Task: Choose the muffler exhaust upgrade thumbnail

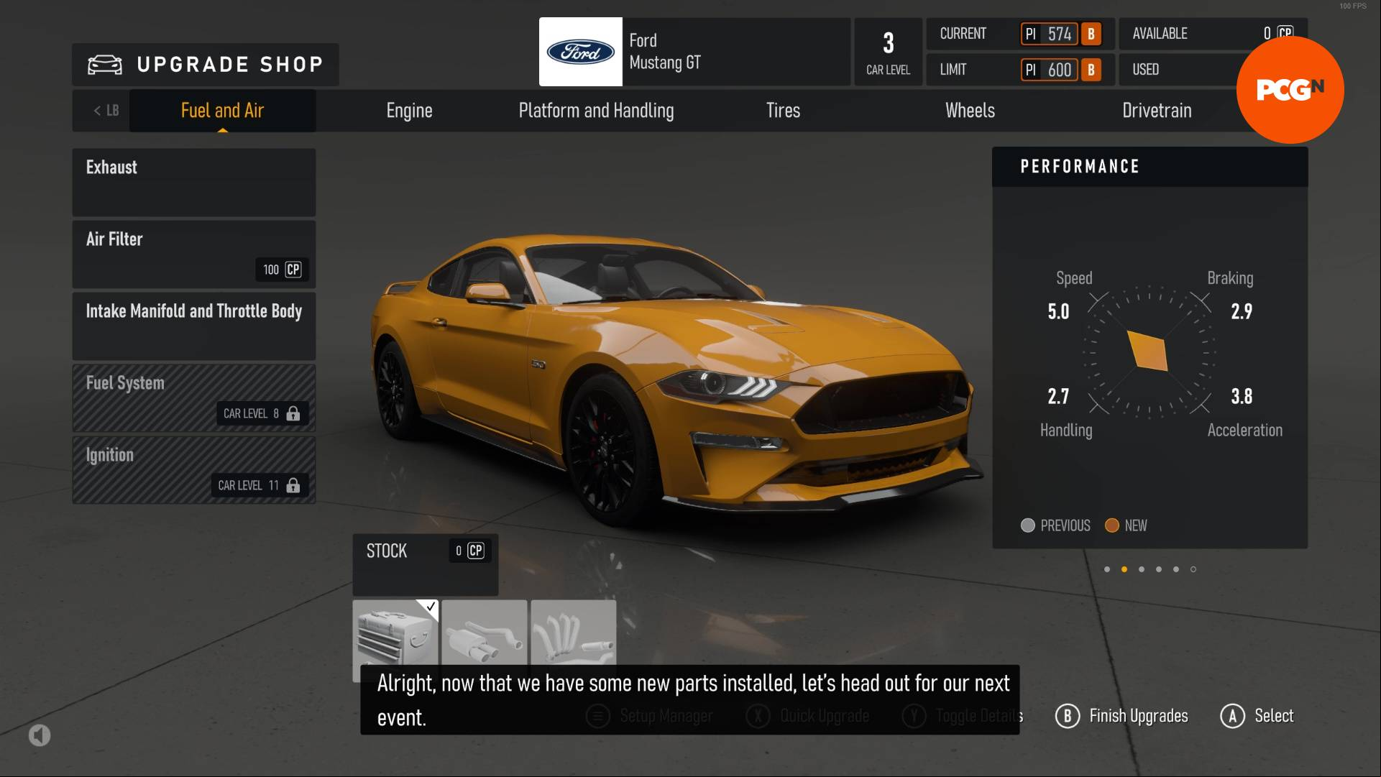Action: coord(485,633)
